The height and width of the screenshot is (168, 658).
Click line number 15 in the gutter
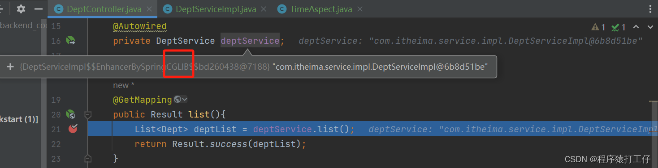[x=56, y=26]
